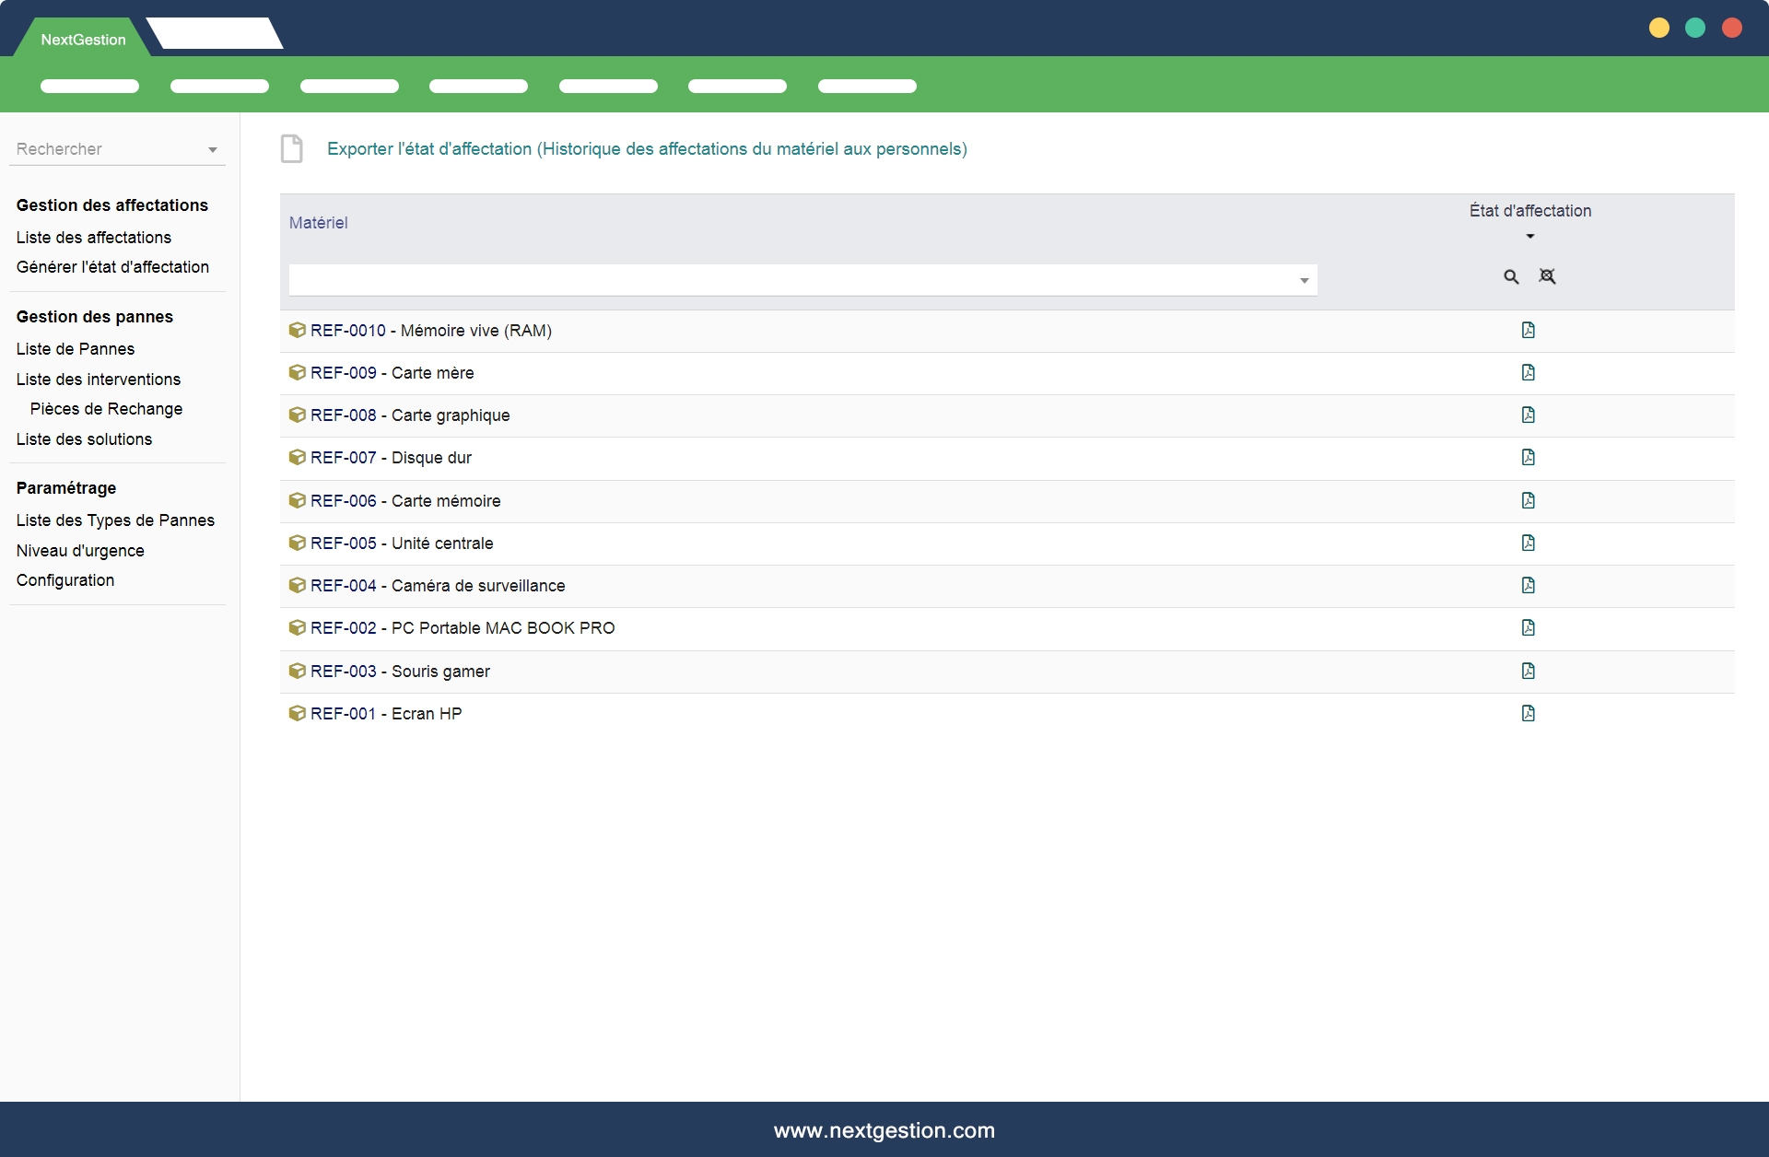Open PDF report for REF-002 PC Portable
1769x1157 pixels.
pos(1528,627)
